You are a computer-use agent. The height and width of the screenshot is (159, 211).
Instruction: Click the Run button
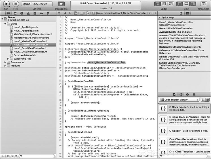pyautogui.click(x=6, y=4)
